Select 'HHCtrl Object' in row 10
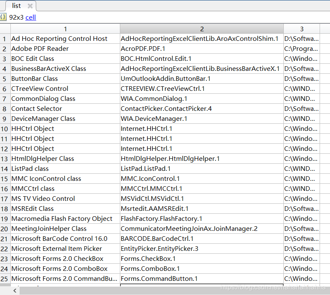Screen dimensions: 330x295 [65, 129]
